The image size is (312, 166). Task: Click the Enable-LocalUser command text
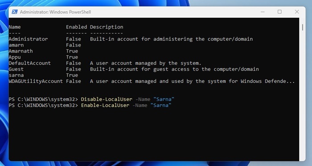click(x=105, y=105)
